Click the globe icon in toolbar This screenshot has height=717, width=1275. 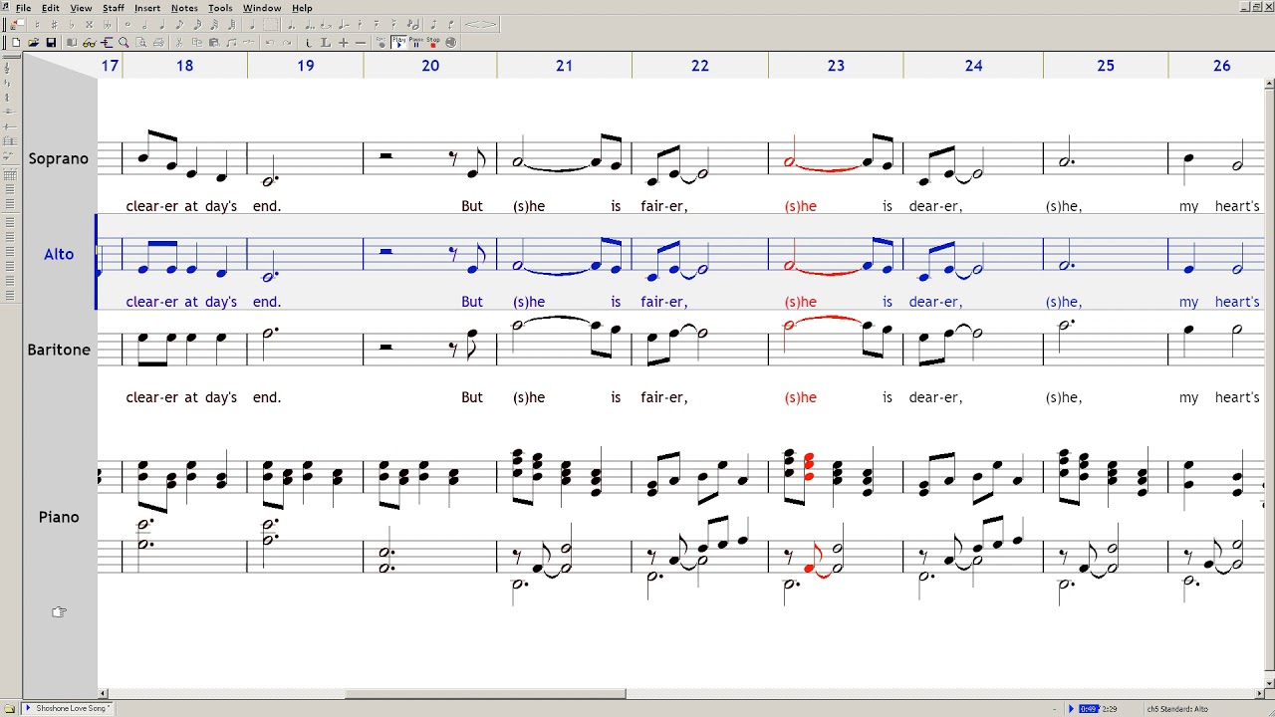[x=450, y=43]
